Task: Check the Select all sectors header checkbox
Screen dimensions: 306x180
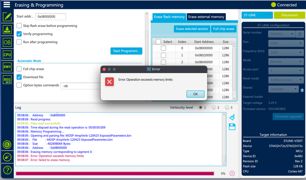Action: 158,42
